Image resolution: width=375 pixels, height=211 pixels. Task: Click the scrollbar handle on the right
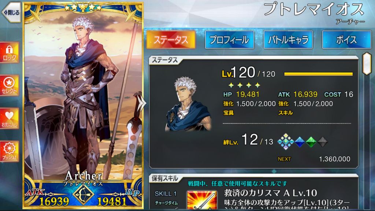pyautogui.click(x=367, y=64)
